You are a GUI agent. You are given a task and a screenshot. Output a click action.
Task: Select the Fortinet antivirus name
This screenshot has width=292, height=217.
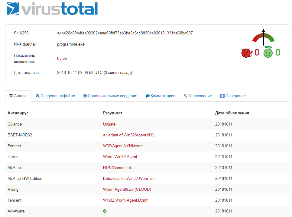coord(14,146)
